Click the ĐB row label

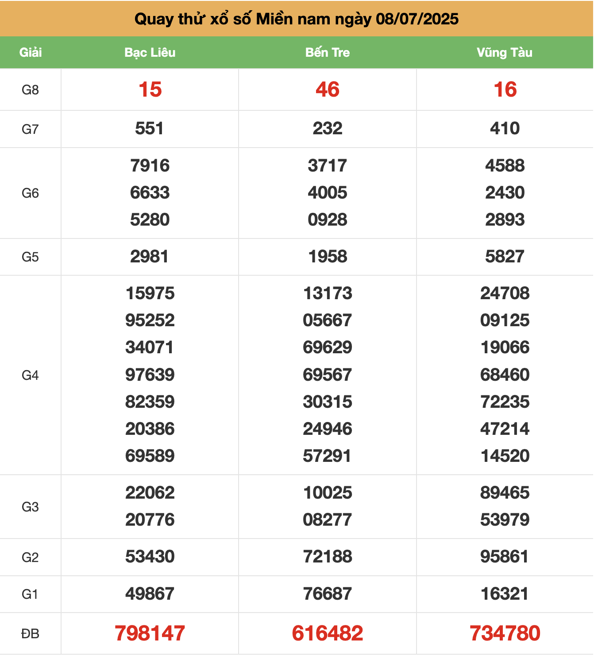click(x=30, y=634)
